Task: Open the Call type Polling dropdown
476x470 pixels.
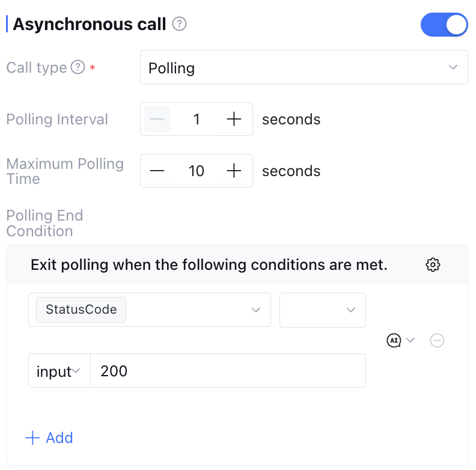Action: coord(304,67)
